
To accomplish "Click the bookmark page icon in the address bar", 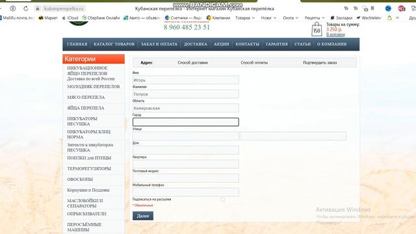I will [372, 8].
